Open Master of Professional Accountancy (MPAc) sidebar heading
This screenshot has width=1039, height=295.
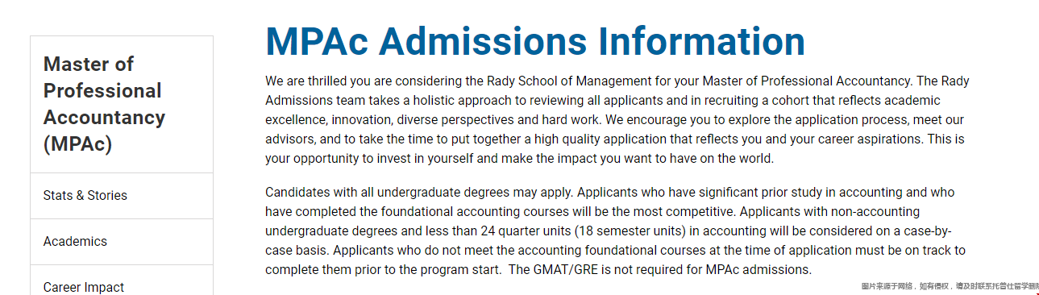tap(104, 104)
